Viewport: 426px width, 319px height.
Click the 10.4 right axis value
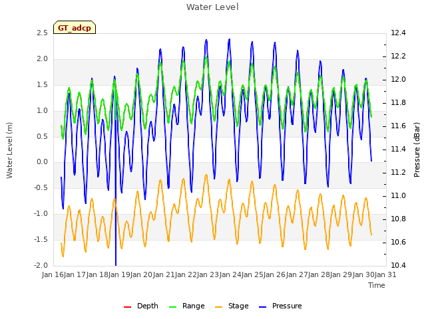pyautogui.click(x=398, y=265)
